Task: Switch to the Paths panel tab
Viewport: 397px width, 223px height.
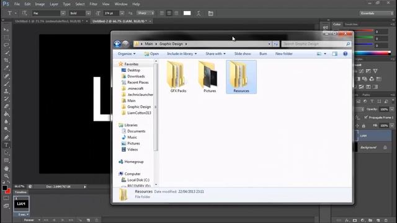Action: tap(366, 95)
